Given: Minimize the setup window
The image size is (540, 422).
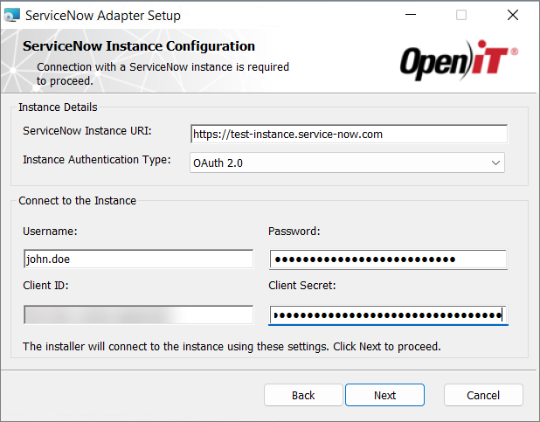Looking at the screenshot, I should coord(411,15).
